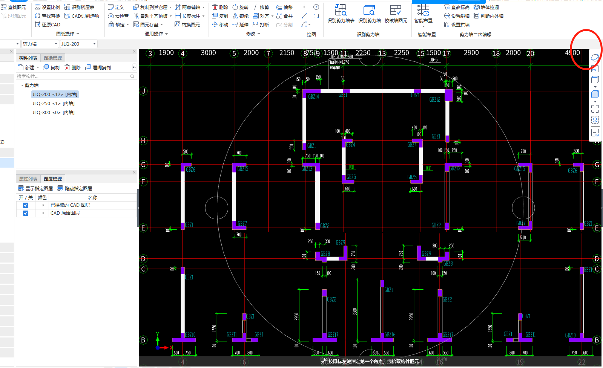603x368 pixels.
Task: Toggle the 已提取的 CAD 图层 checkbox
Action: [26, 205]
